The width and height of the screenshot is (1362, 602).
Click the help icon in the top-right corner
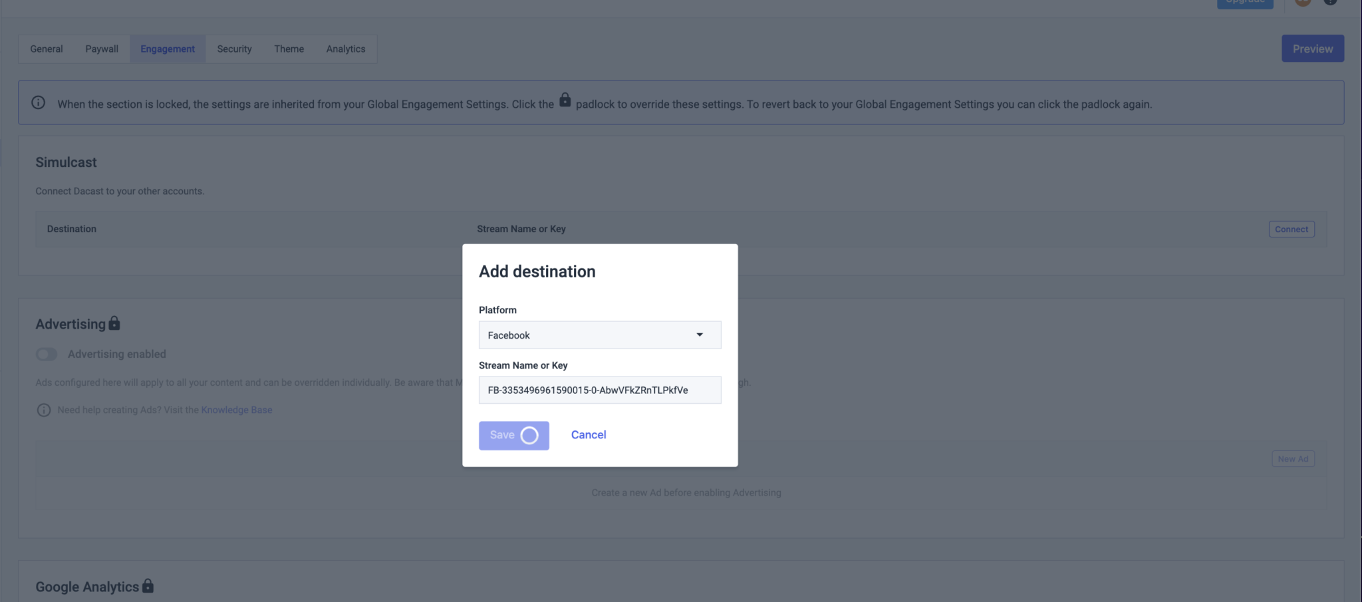tap(1331, 3)
